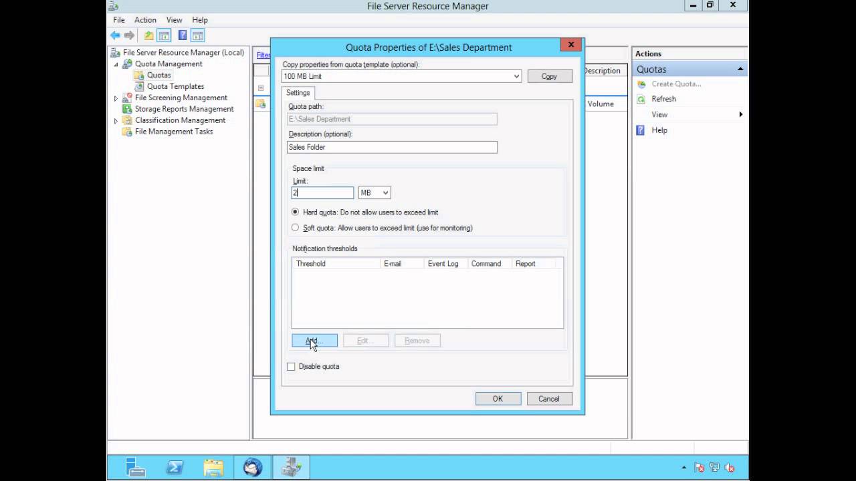
Task: Show hidden tray icons arrow
Action: (x=683, y=468)
